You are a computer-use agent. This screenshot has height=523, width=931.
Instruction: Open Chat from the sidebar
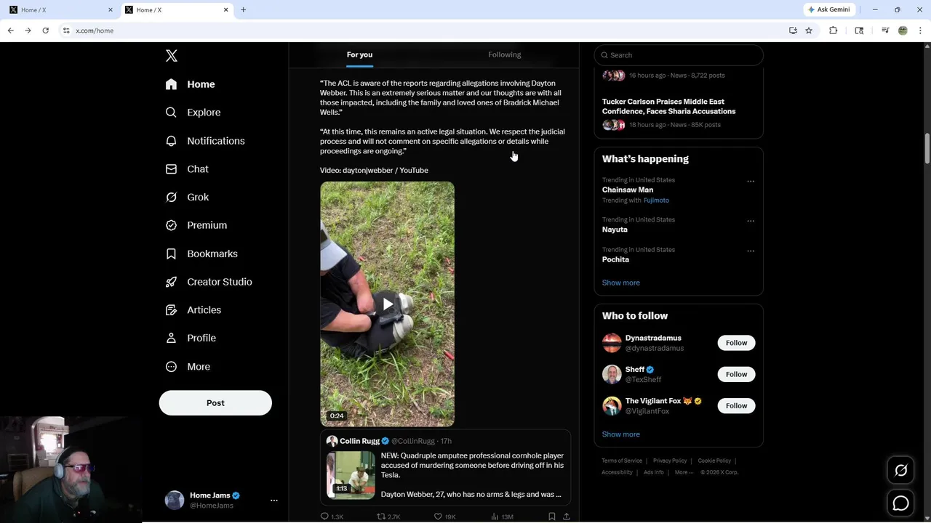[x=187, y=169]
